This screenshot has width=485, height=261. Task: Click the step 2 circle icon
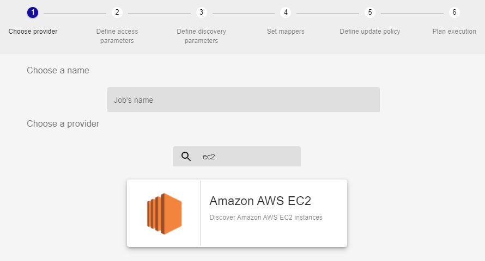(117, 13)
